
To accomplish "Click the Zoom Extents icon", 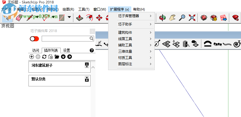I will click(x=192, y=18).
